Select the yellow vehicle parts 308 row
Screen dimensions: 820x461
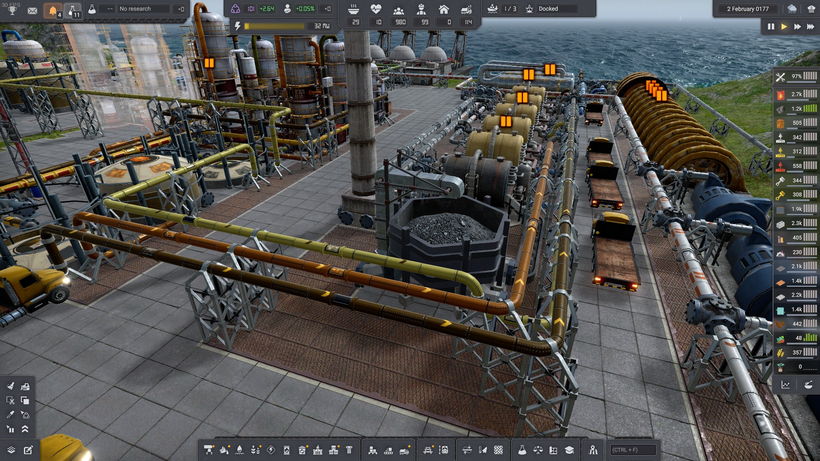797,195
